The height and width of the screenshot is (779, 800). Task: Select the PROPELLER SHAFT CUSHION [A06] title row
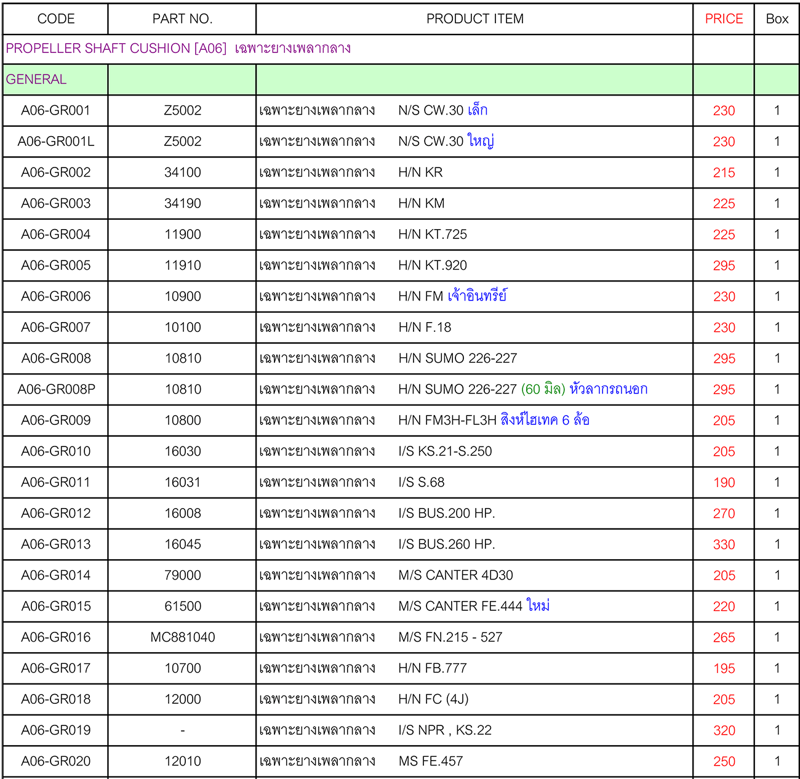348,49
